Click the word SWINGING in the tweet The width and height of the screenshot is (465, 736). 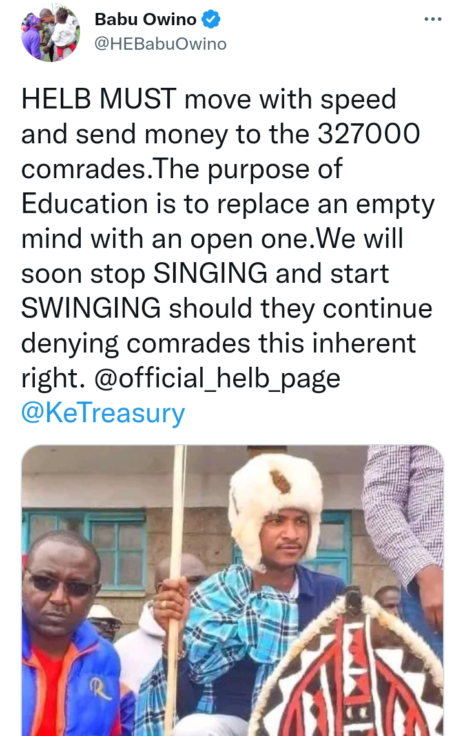[x=91, y=309]
